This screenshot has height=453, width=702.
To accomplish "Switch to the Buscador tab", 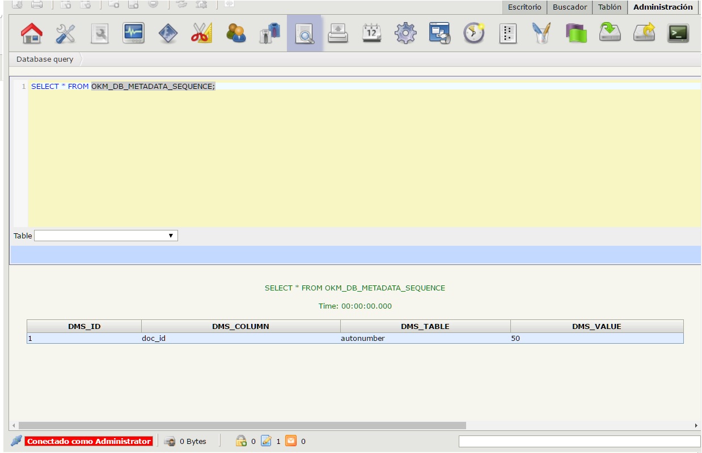I will point(570,7).
